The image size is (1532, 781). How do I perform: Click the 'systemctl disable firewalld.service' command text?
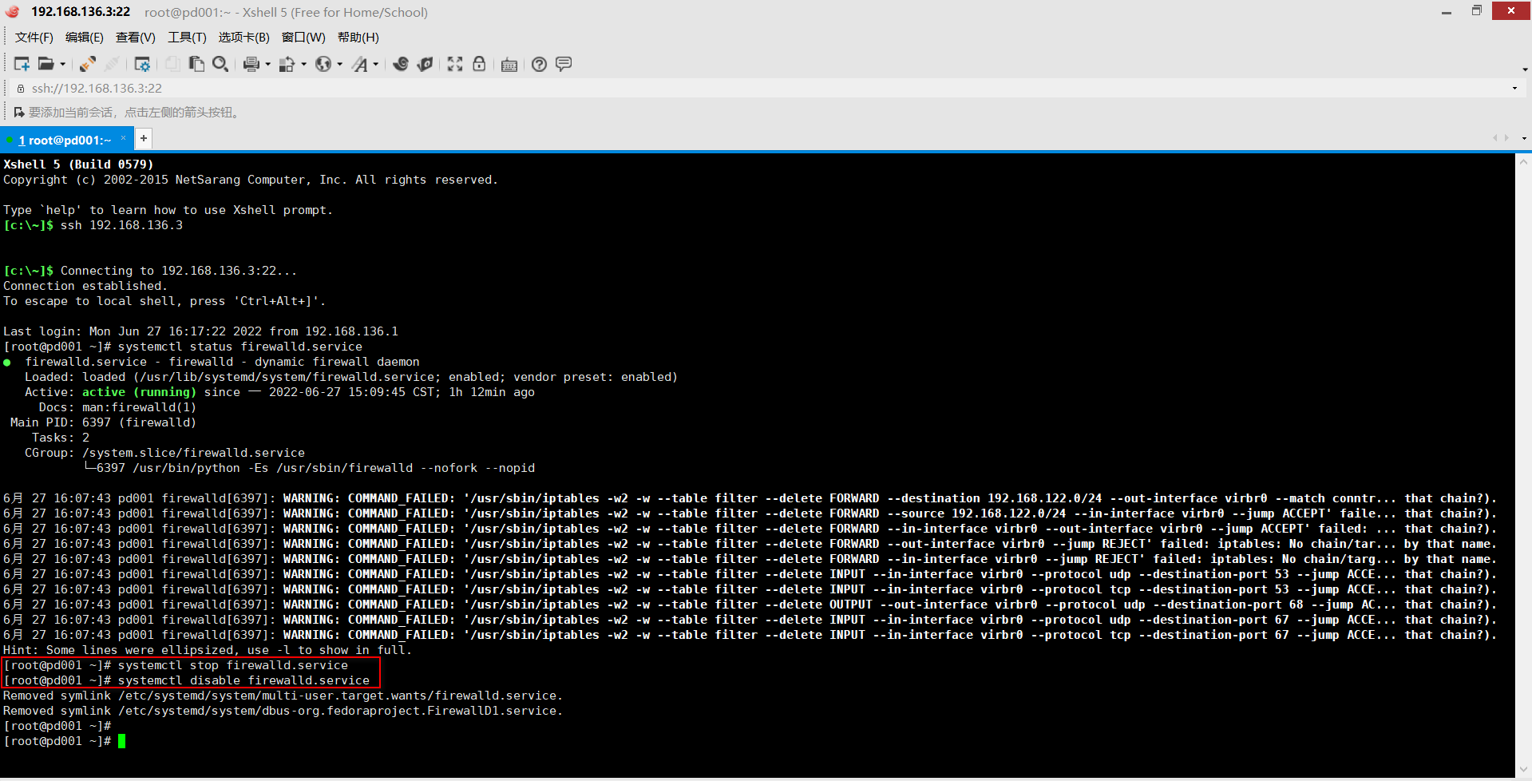(243, 680)
